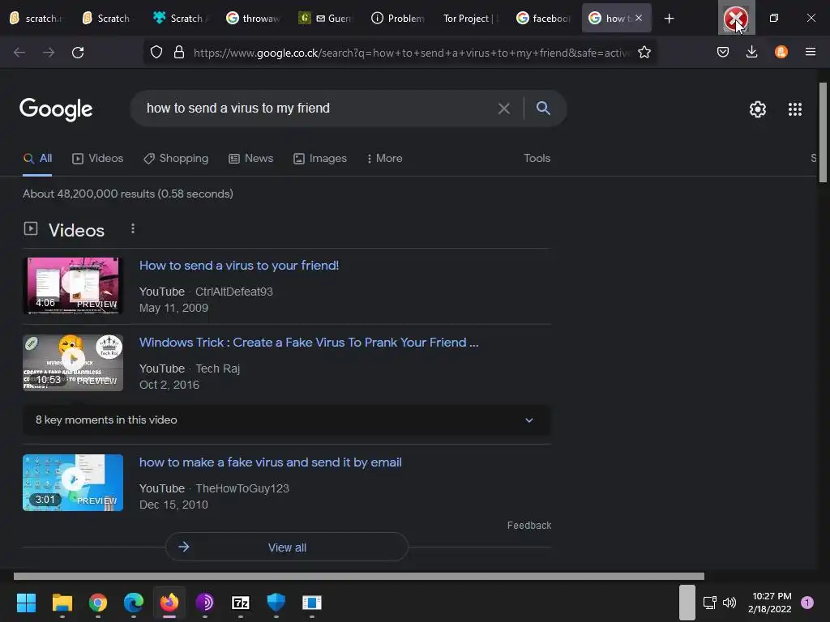830x622 pixels.
Task: Open the tracking protection shield icon
Action: pyautogui.click(x=156, y=53)
